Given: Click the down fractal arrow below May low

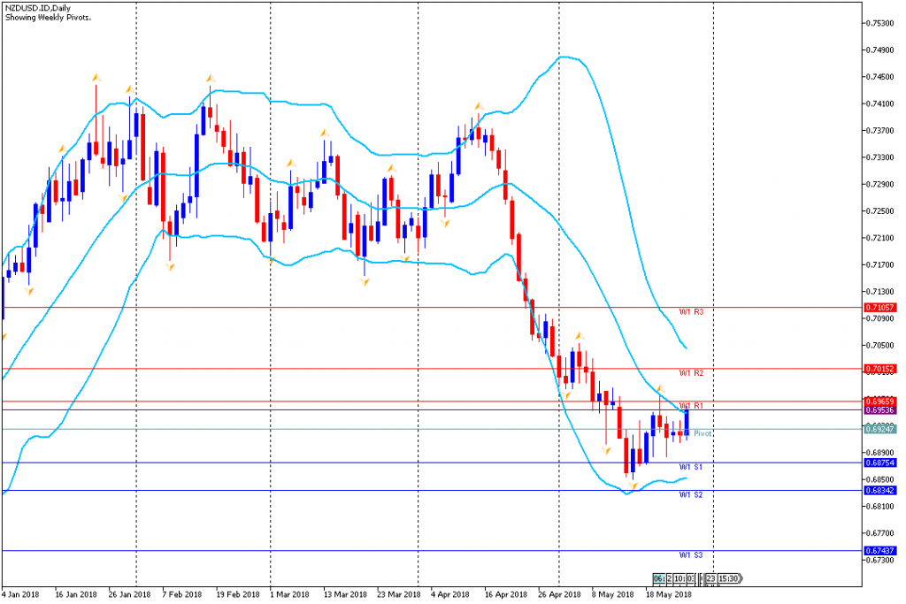Looking at the screenshot, I should [x=633, y=485].
